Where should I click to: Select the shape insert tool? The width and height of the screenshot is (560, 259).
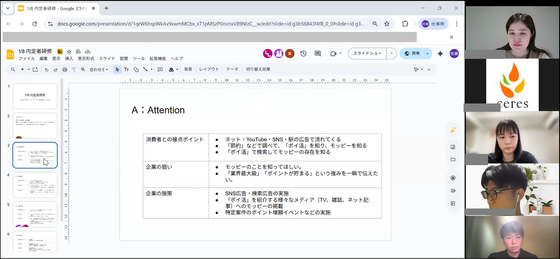click(x=136, y=70)
